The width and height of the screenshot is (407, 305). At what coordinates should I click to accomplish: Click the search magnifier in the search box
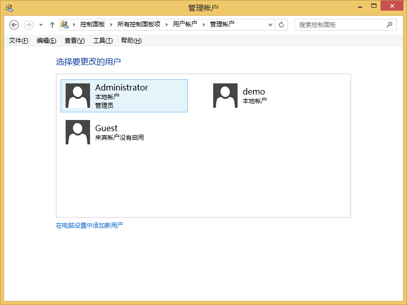click(x=389, y=24)
